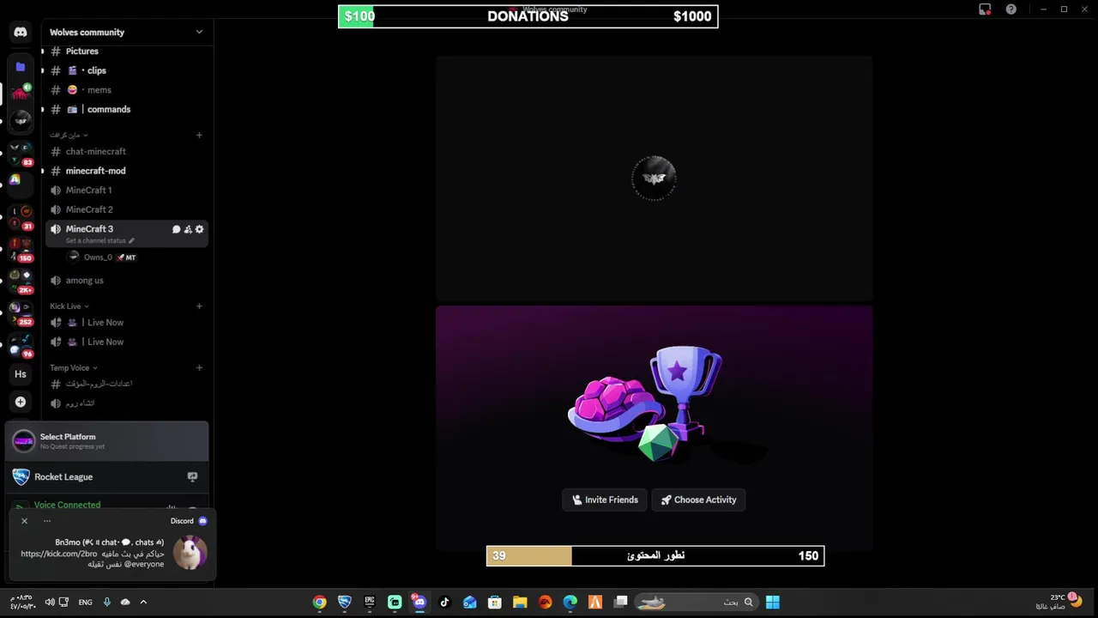
Task: Click the notification avatar with purple bunny
Action: (190, 552)
